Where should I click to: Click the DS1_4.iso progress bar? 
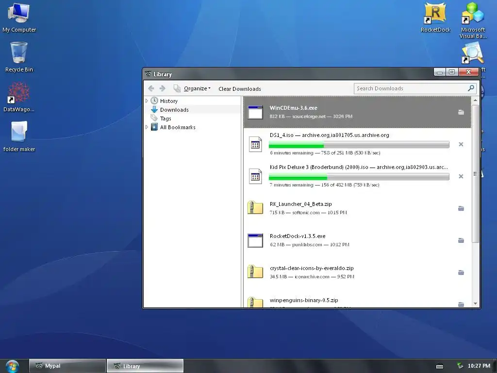pyautogui.click(x=359, y=145)
